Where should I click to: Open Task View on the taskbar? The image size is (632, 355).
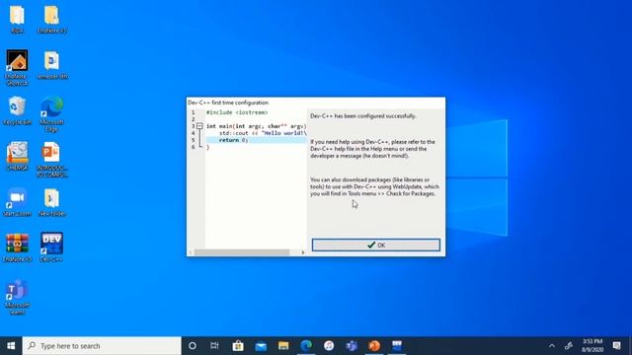(214, 346)
